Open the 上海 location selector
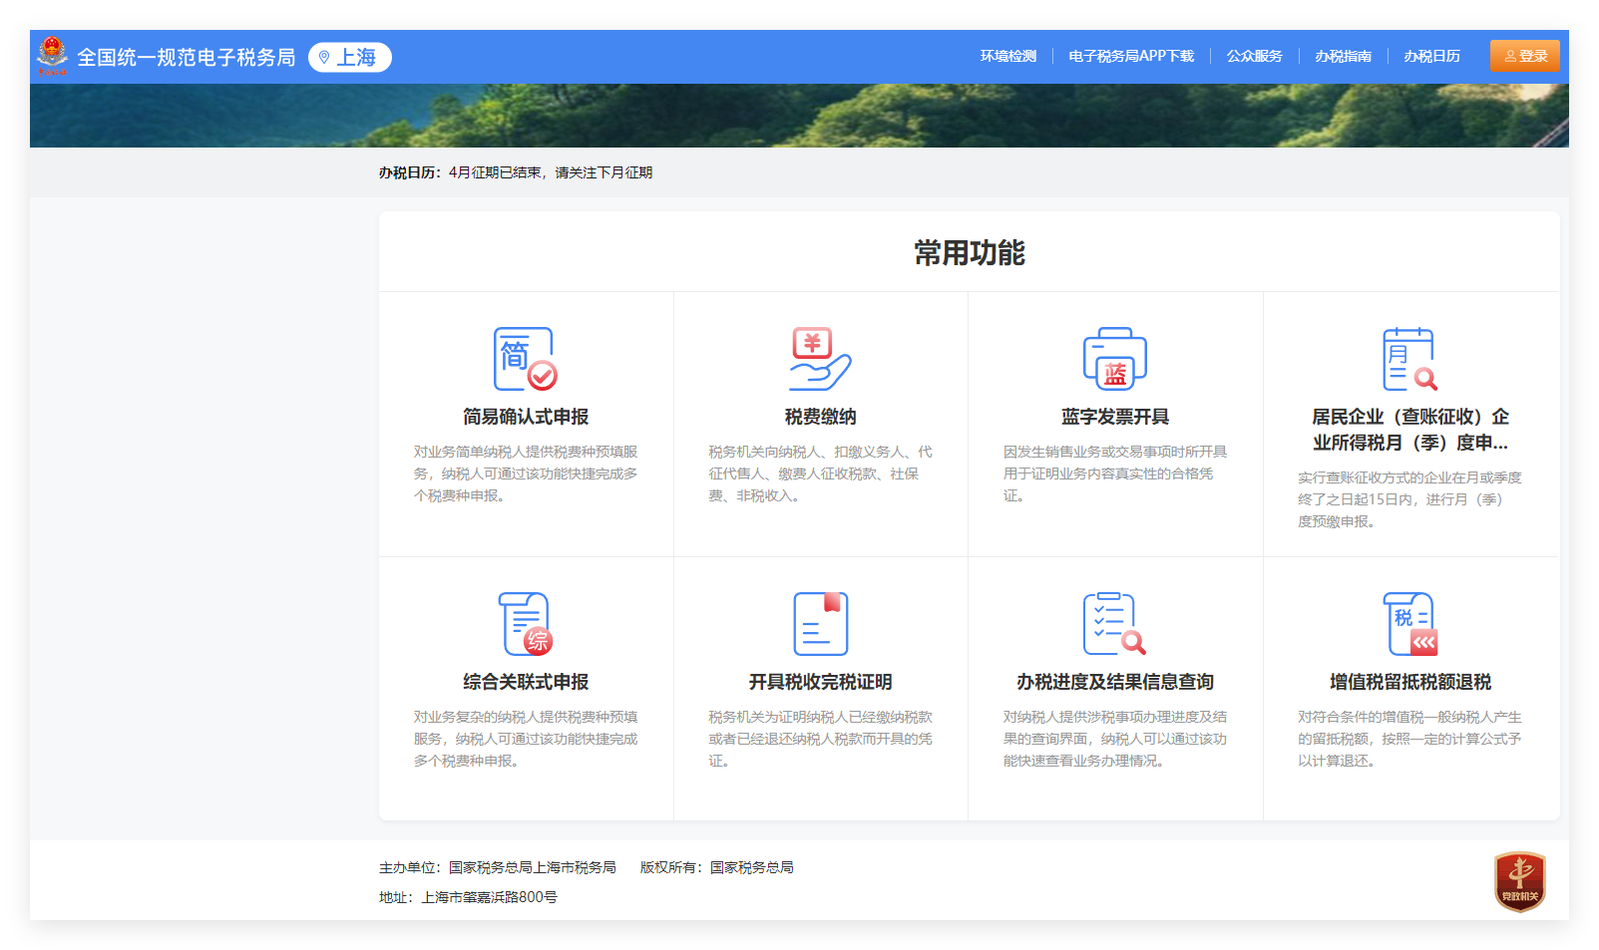This screenshot has width=1599, height=950. (350, 57)
